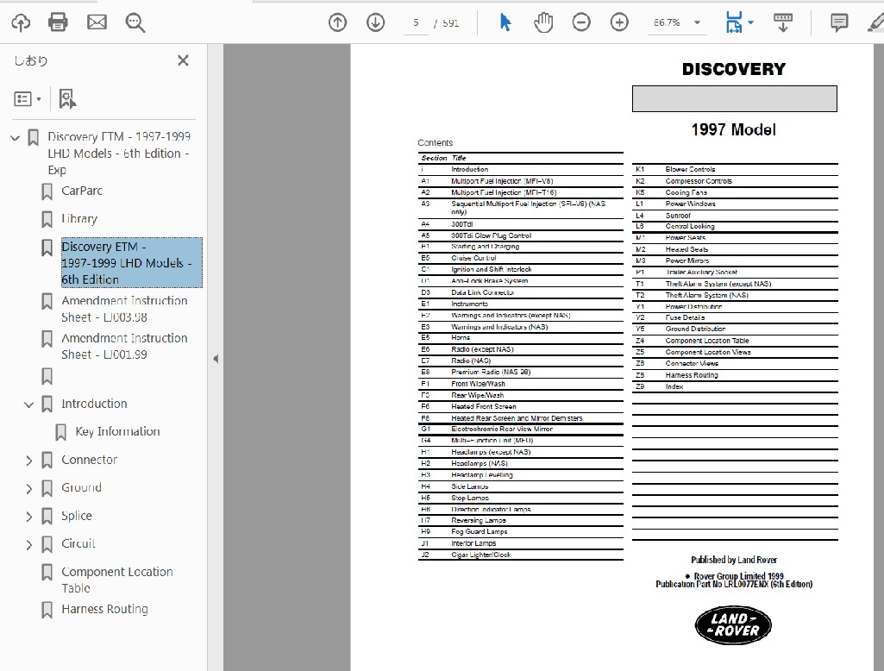Zoom in with the plus button
884x671 pixels.
[619, 22]
